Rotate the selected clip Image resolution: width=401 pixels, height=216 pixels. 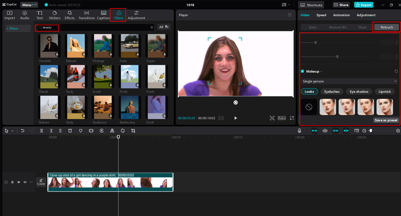click(x=123, y=131)
